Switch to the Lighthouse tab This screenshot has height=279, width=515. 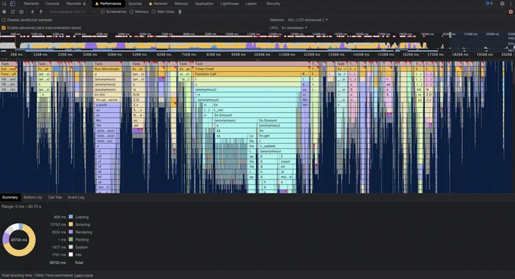[x=229, y=4]
